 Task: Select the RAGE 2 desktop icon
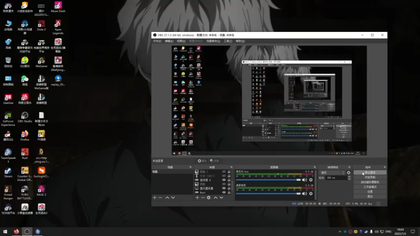point(41,190)
